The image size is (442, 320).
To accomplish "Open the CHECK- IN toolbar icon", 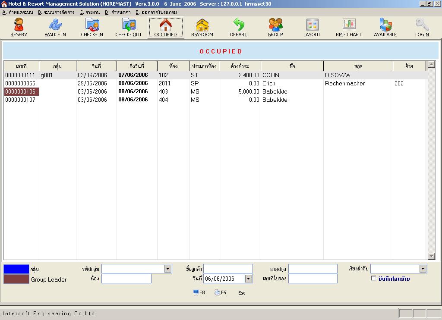I will [92, 27].
